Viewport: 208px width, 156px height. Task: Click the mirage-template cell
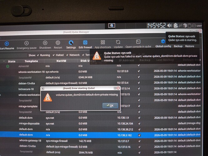point(28,106)
